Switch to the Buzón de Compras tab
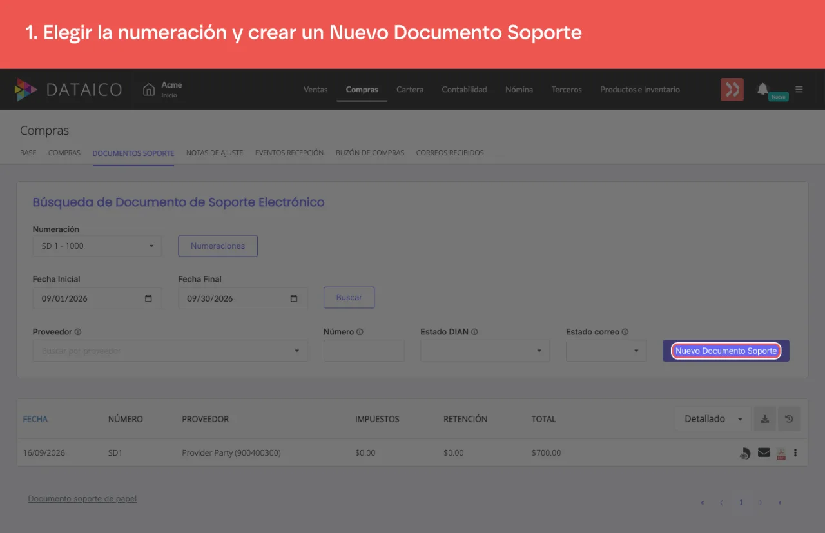This screenshot has width=825, height=533. (370, 153)
